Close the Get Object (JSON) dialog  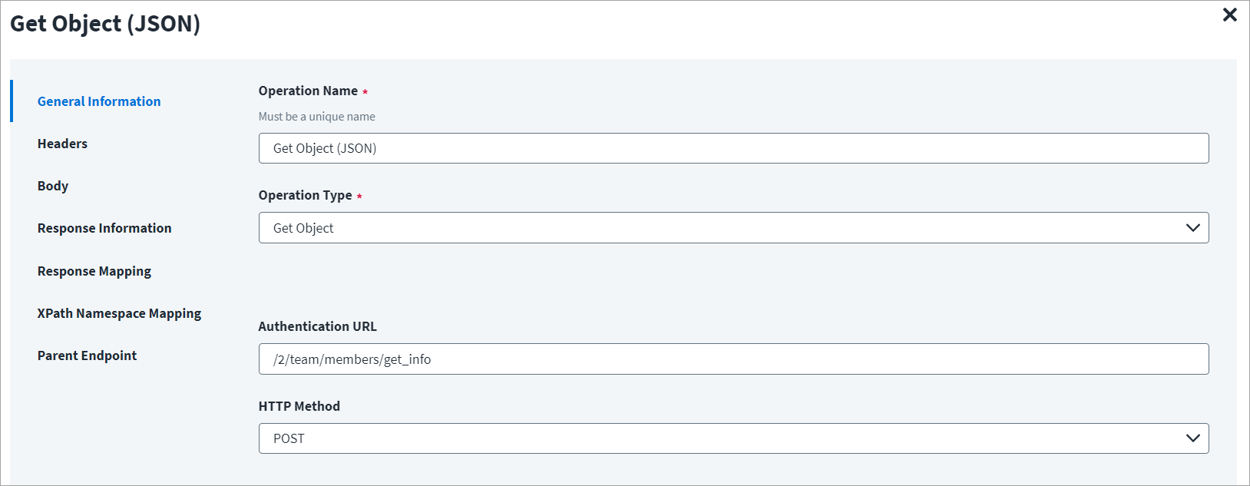(1229, 15)
